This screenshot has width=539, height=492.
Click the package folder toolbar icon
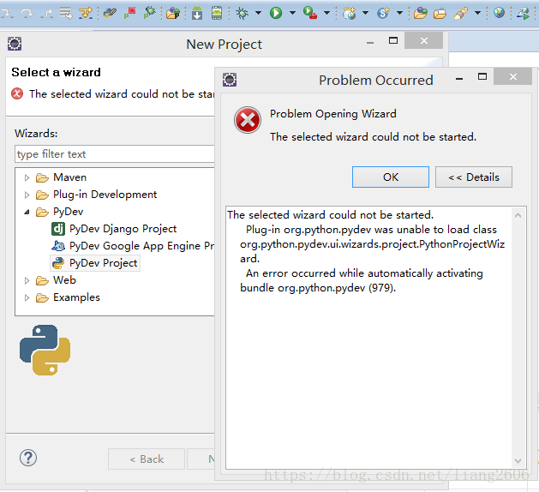(173, 13)
